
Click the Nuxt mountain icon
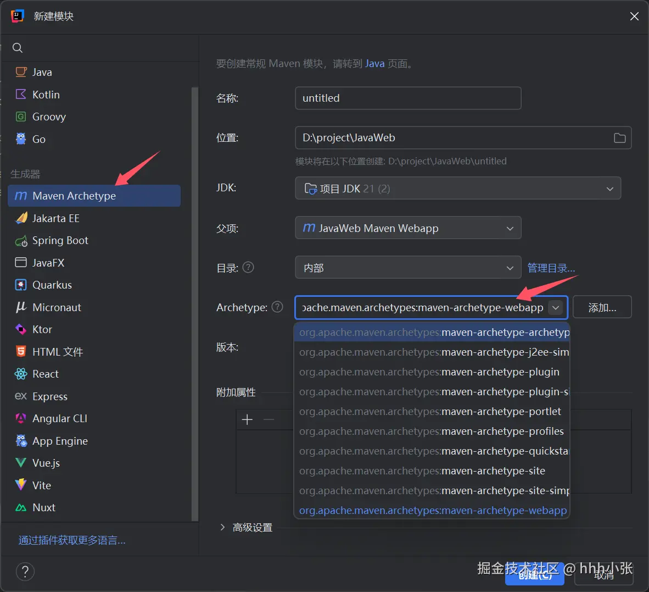tap(21, 507)
